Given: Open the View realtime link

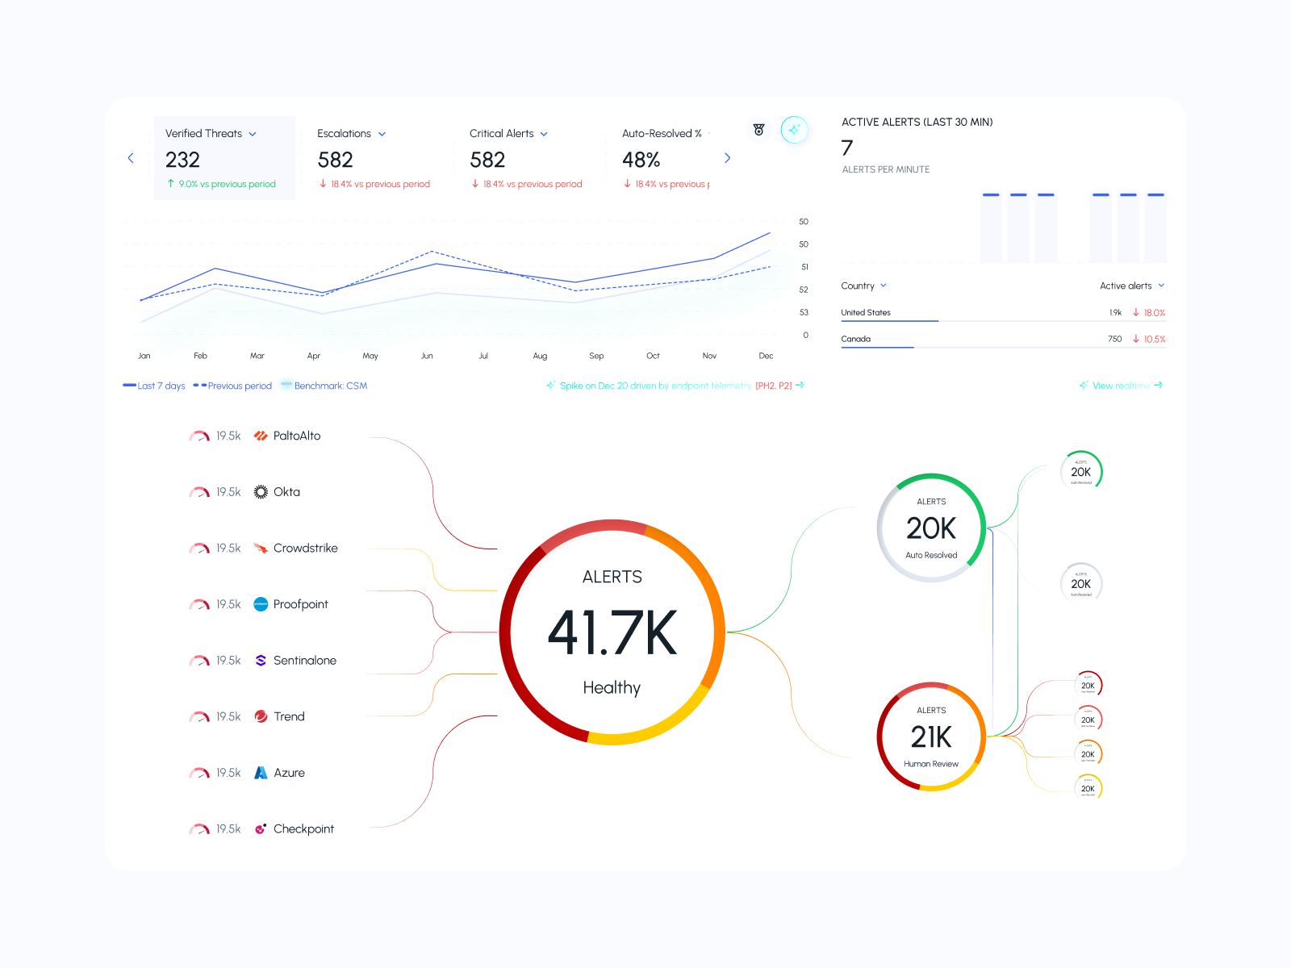Looking at the screenshot, I should click(x=1122, y=386).
